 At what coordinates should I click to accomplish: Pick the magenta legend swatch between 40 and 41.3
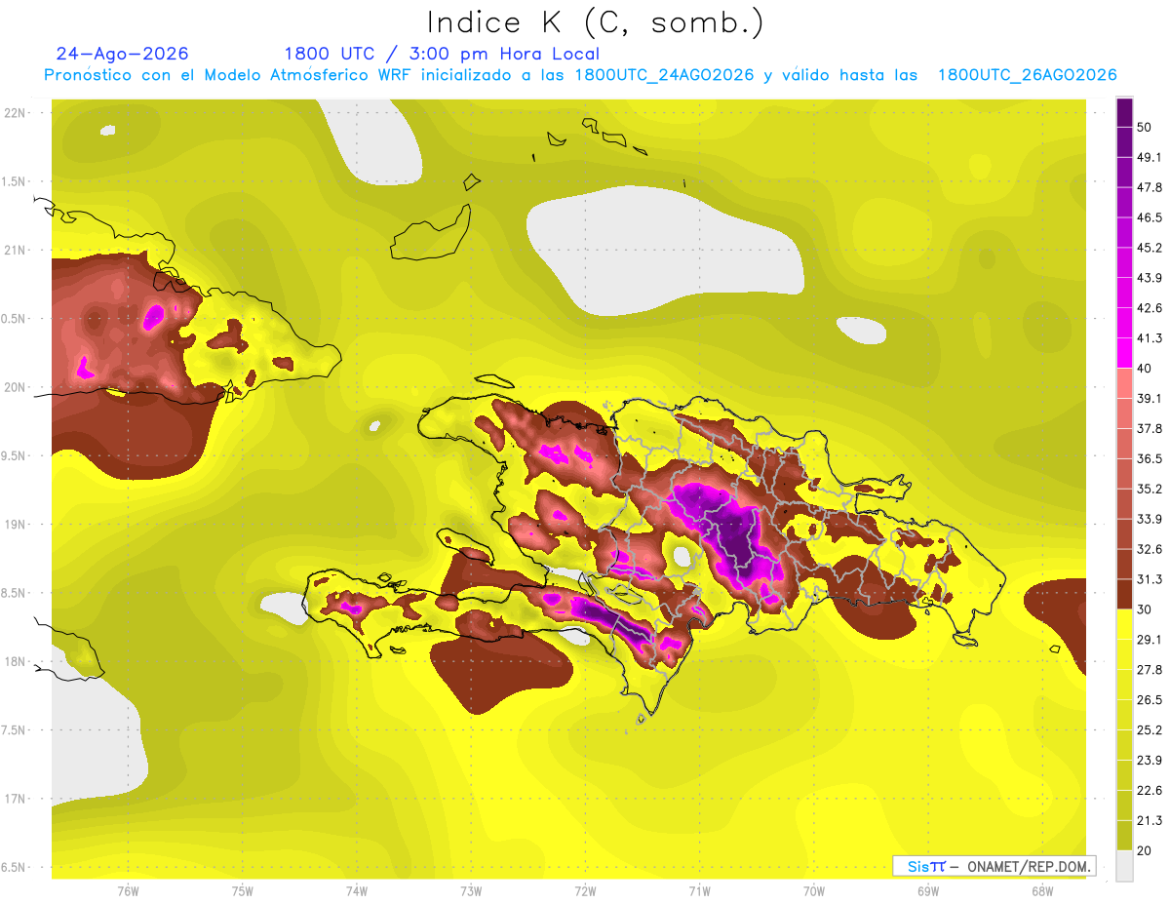click(x=1124, y=353)
